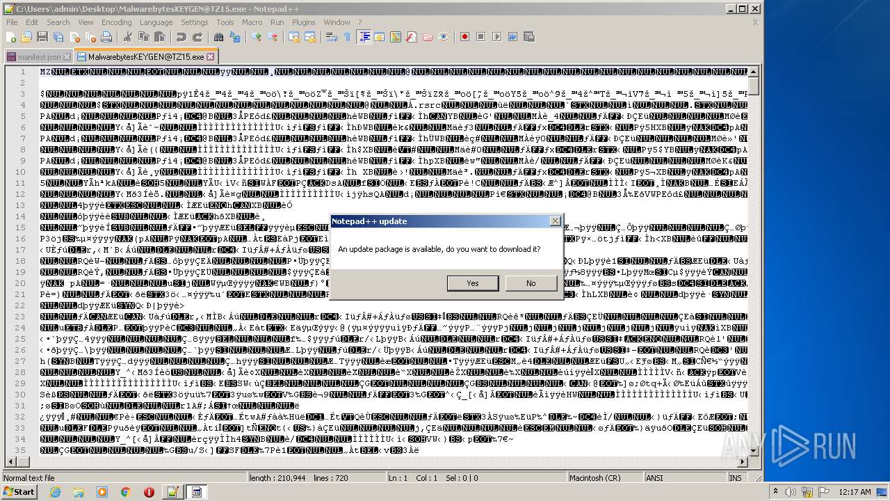The height and width of the screenshot is (501, 890).
Task: Launch Internet Explorer from the taskbar
Action: (x=55, y=492)
